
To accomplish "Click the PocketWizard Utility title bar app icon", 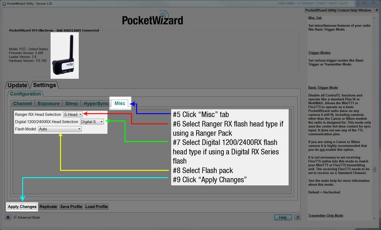I will coord(4,3).
